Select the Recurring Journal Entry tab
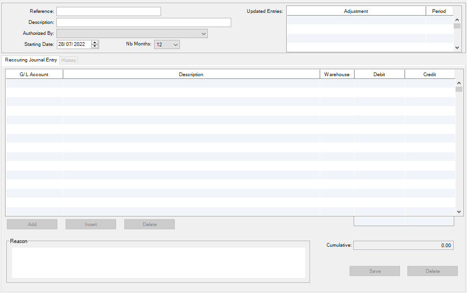467x293 pixels. coord(31,60)
